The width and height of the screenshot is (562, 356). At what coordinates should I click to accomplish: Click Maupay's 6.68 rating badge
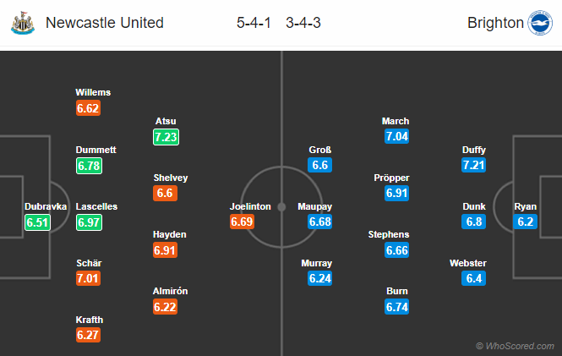click(x=319, y=222)
